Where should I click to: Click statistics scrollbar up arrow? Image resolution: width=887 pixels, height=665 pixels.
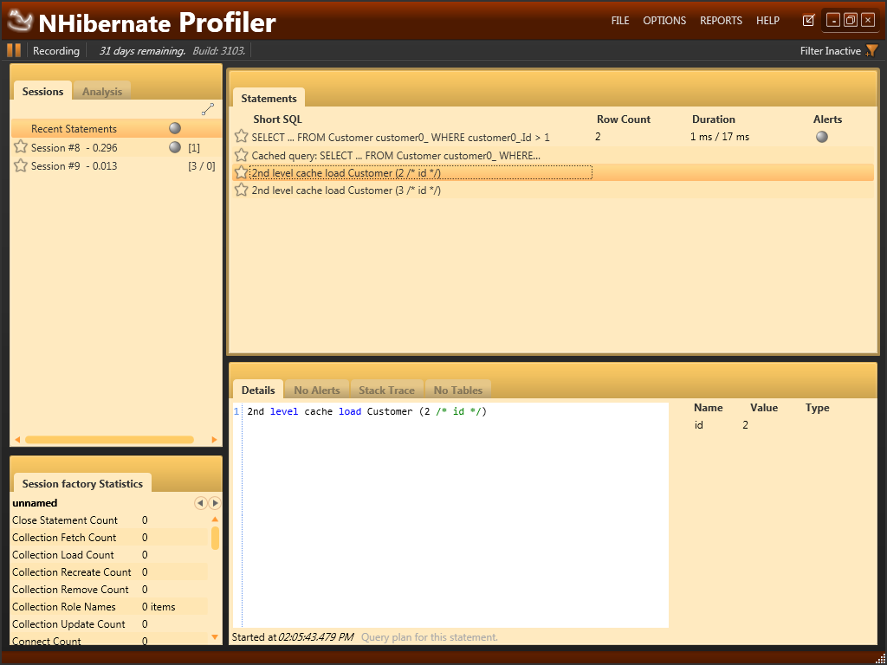(x=215, y=520)
